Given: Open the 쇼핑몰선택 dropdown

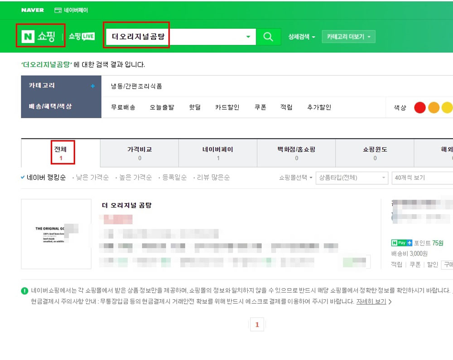Looking at the screenshot, I should pos(295,178).
